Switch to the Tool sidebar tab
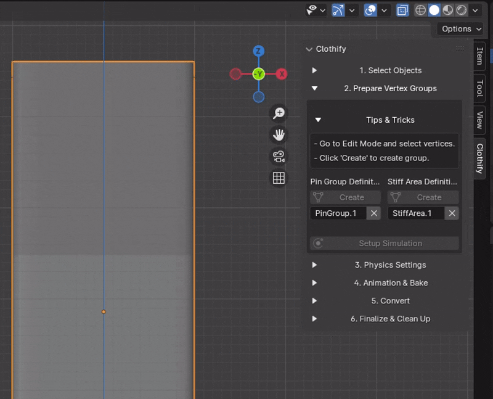 479,88
